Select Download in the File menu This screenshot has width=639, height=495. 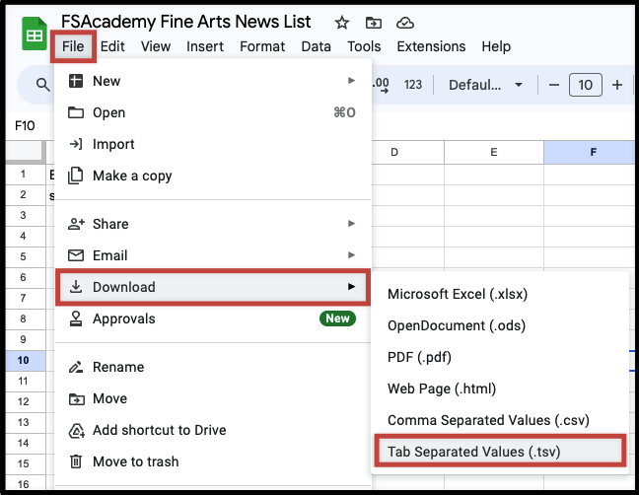pos(213,287)
